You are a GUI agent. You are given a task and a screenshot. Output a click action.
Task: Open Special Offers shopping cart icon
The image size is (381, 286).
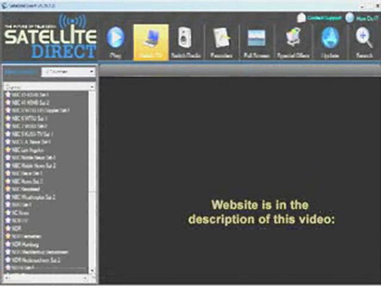[x=293, y=37]
